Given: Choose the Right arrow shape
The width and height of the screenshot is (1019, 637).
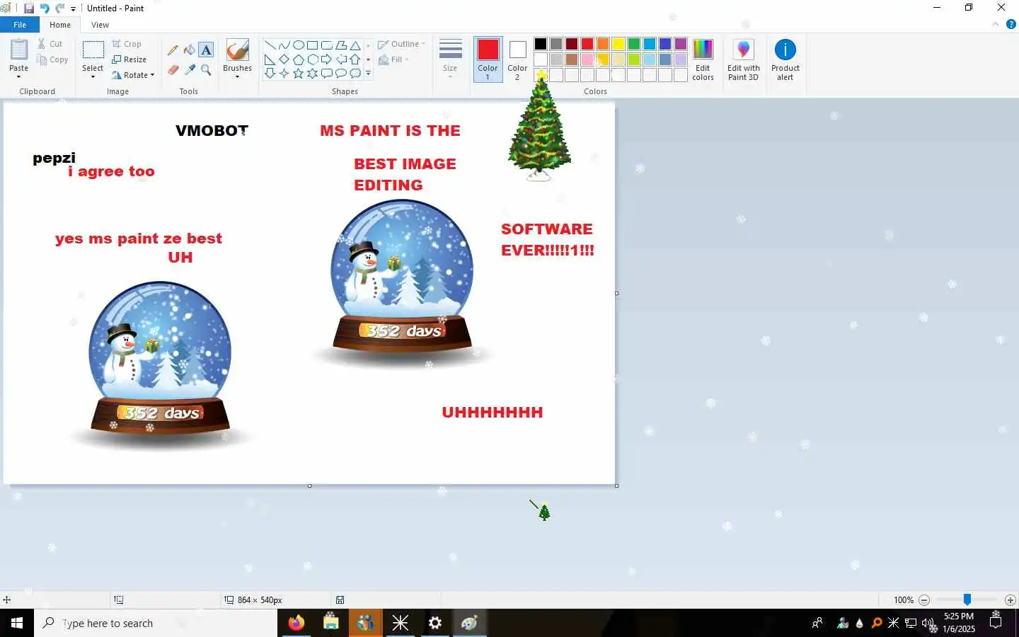Looking at the screenshot, I should click(326, 59).
